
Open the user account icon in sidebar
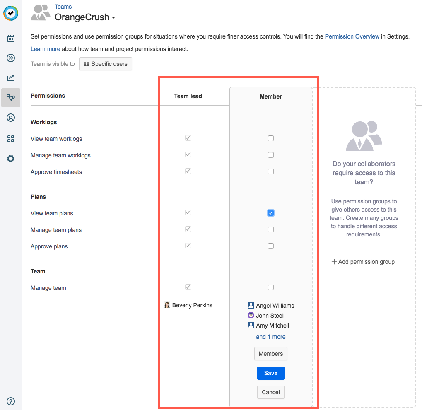(11, 118)
